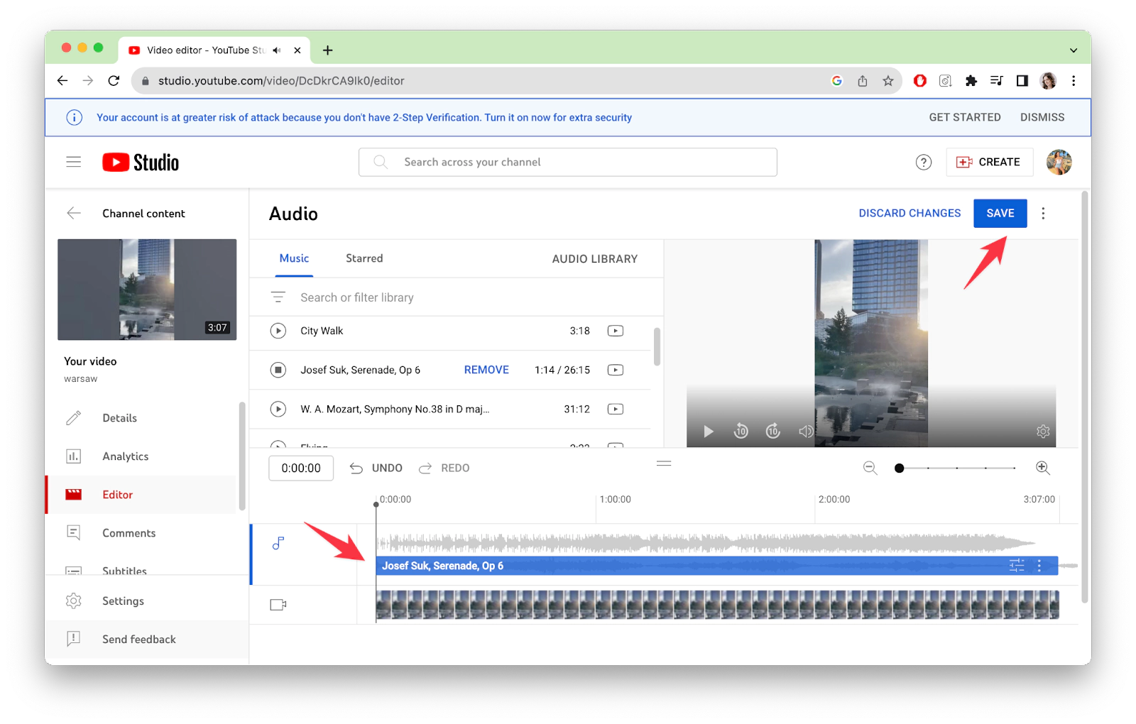This screenshot has width=1136, height=724.
Task: Open audio mix level adjustment on track
Action: click(x=1017, y=566)
